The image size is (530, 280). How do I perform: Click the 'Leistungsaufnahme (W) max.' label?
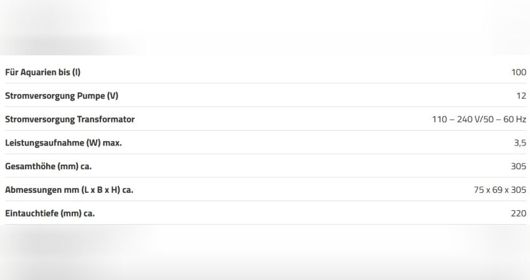[x=63, y=143]
